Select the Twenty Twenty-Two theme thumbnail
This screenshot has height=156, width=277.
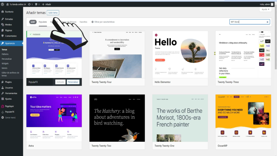coord(117,118)
